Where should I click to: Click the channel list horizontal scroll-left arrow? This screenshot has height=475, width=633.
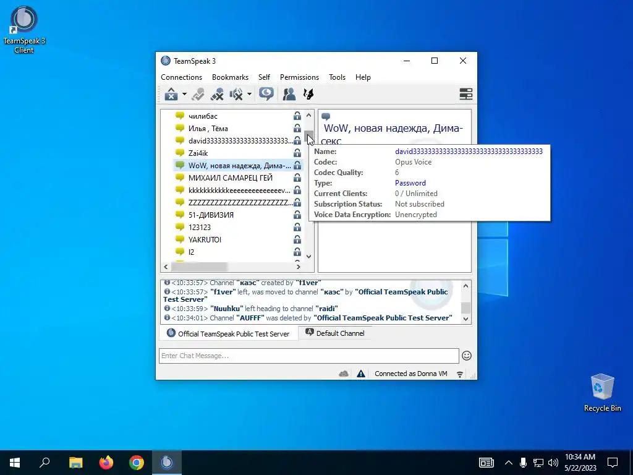[166, 267]
